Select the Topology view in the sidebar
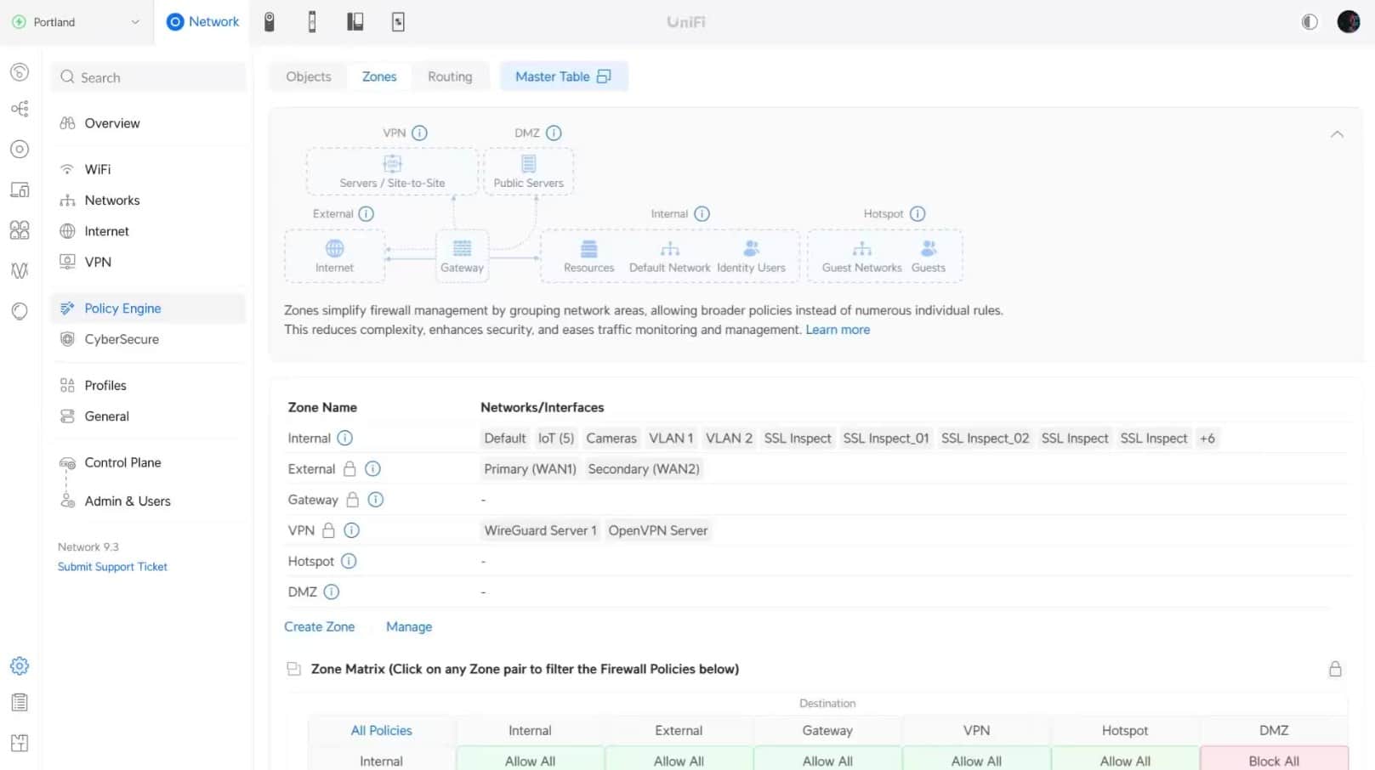 tap(20, 109)
